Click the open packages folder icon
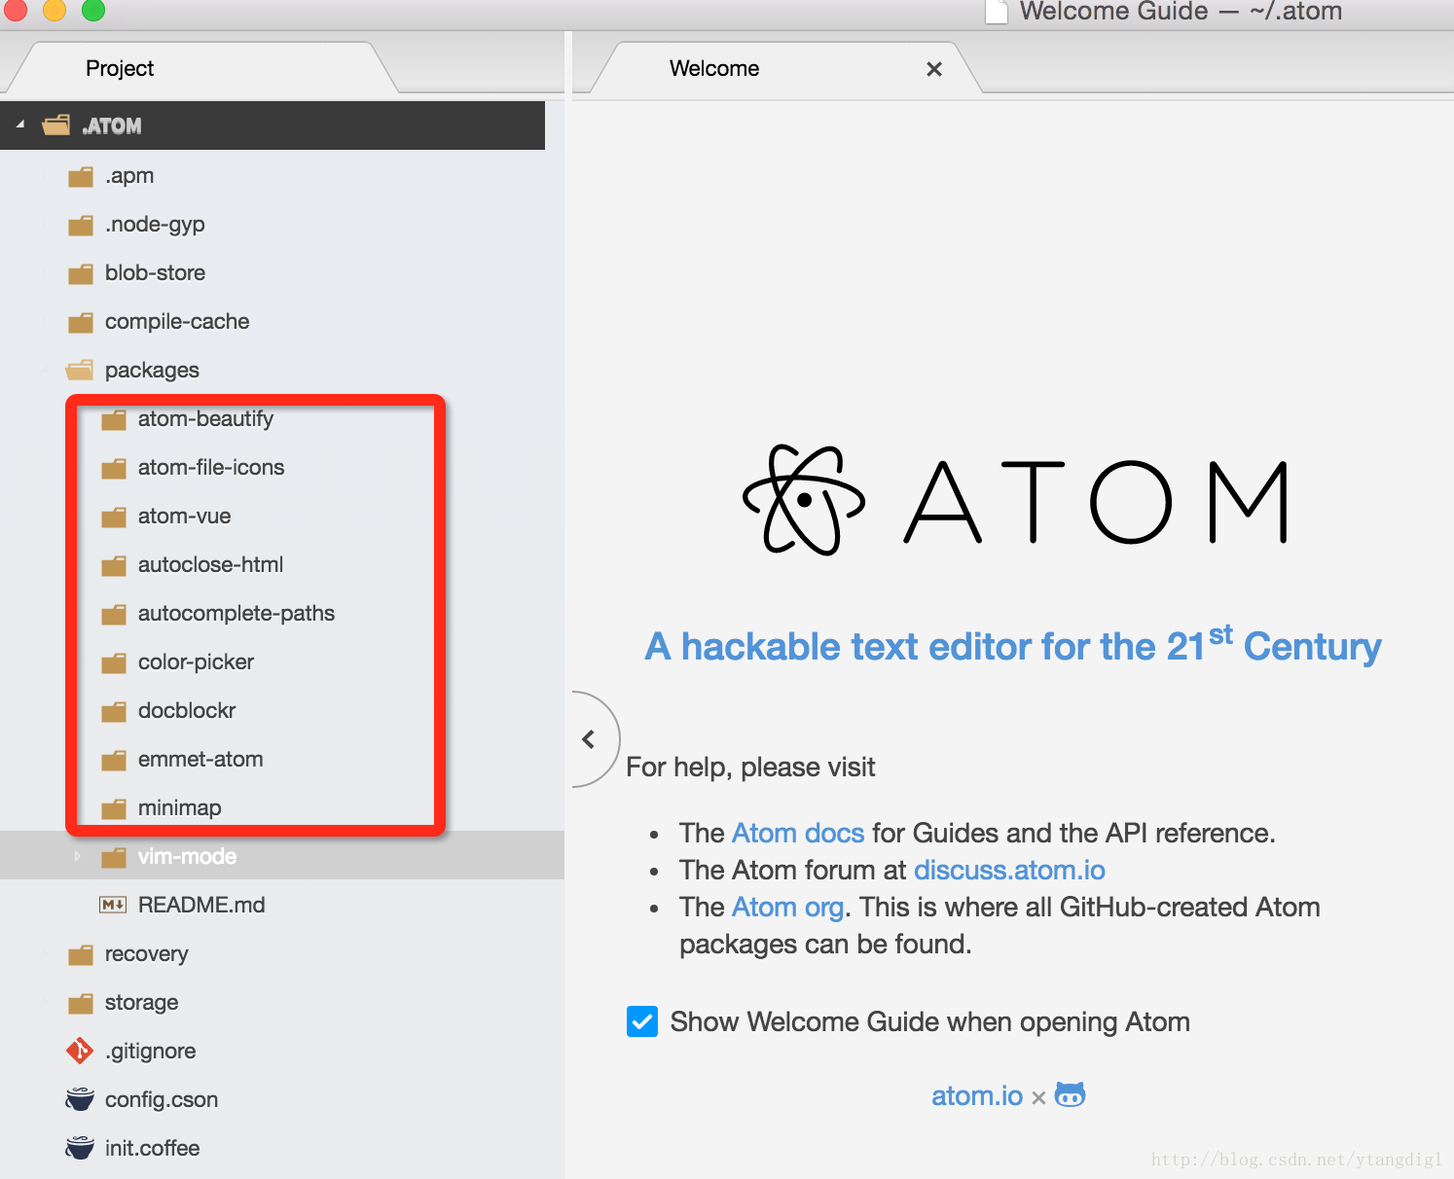Image resolution: width=1454 pixels, height=1179 pixels. pyautogui.click(x=80, y=371)
